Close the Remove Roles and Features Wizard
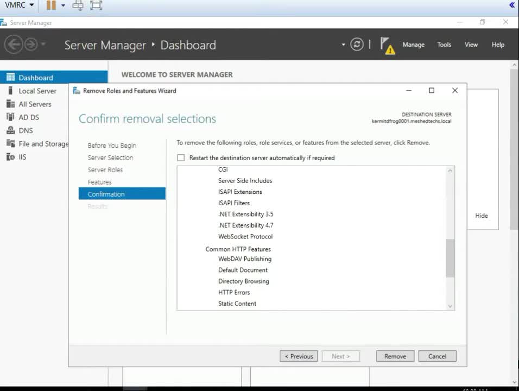519x391 pixels. pos(455,90)
